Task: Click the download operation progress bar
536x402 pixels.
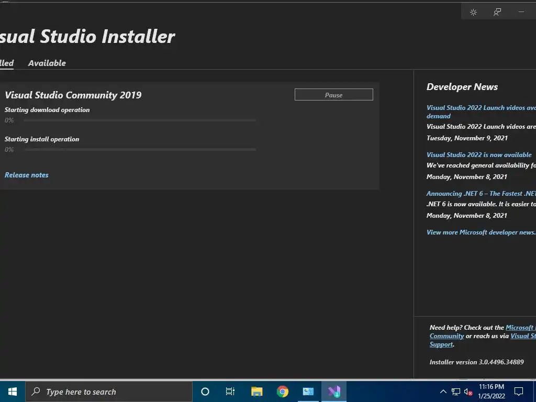Action: coord(140,120)
